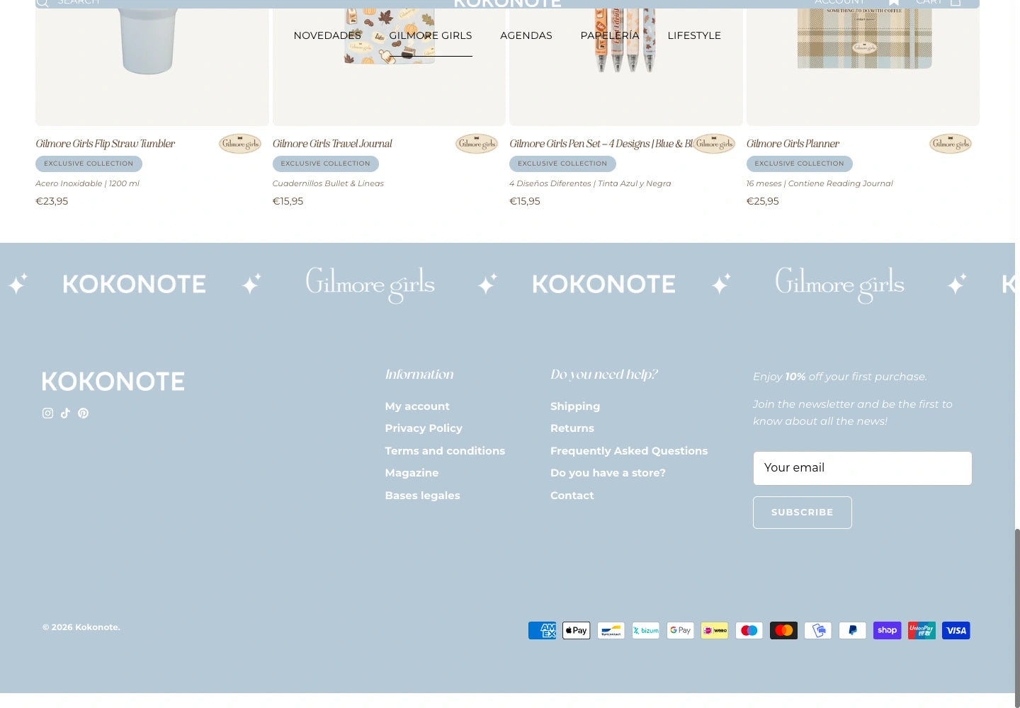Open the Returns help link
The image size is (1020, 708).
tap(572, 428)
